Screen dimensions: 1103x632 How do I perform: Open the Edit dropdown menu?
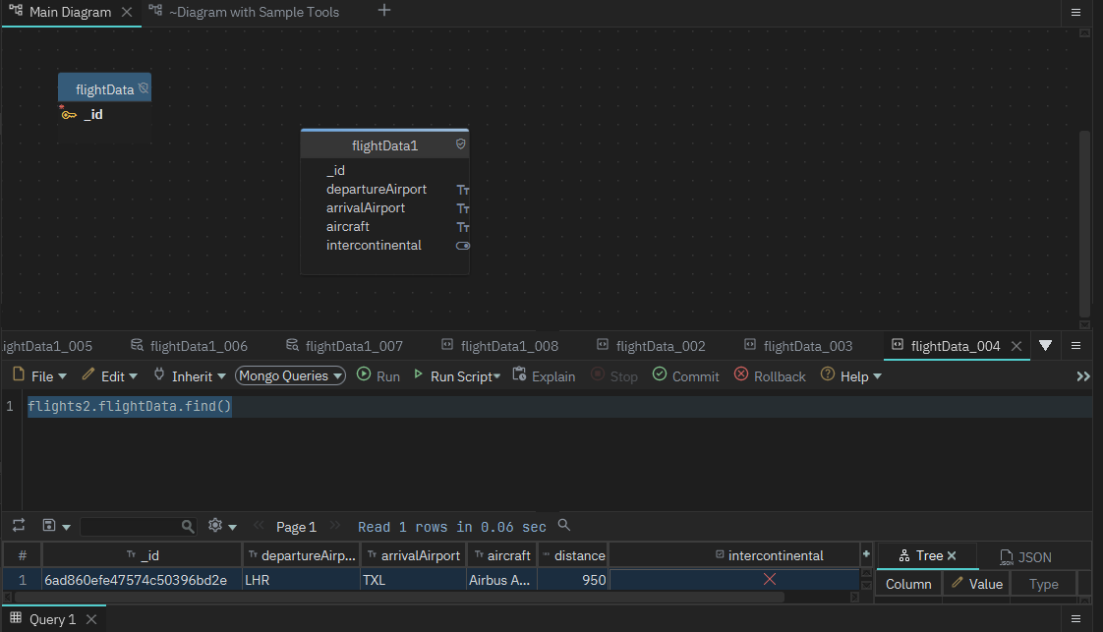[110, 376]
